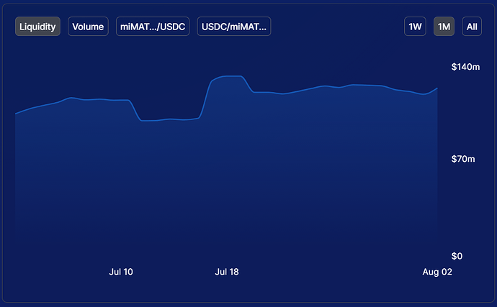Click the $70m y-axis label

[462, 159]
